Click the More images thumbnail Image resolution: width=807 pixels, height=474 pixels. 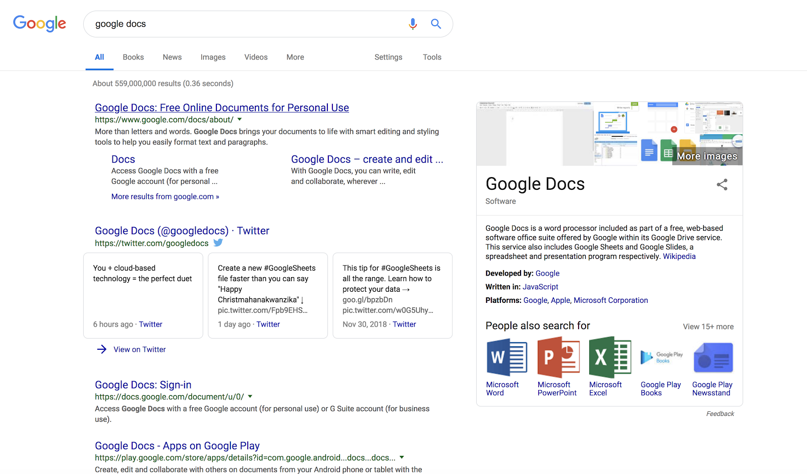707,156
